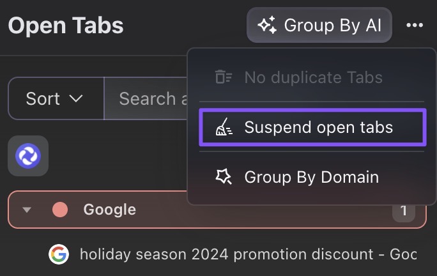437x276 pixels.
Task: Select the Google group label
Action: 109,210
